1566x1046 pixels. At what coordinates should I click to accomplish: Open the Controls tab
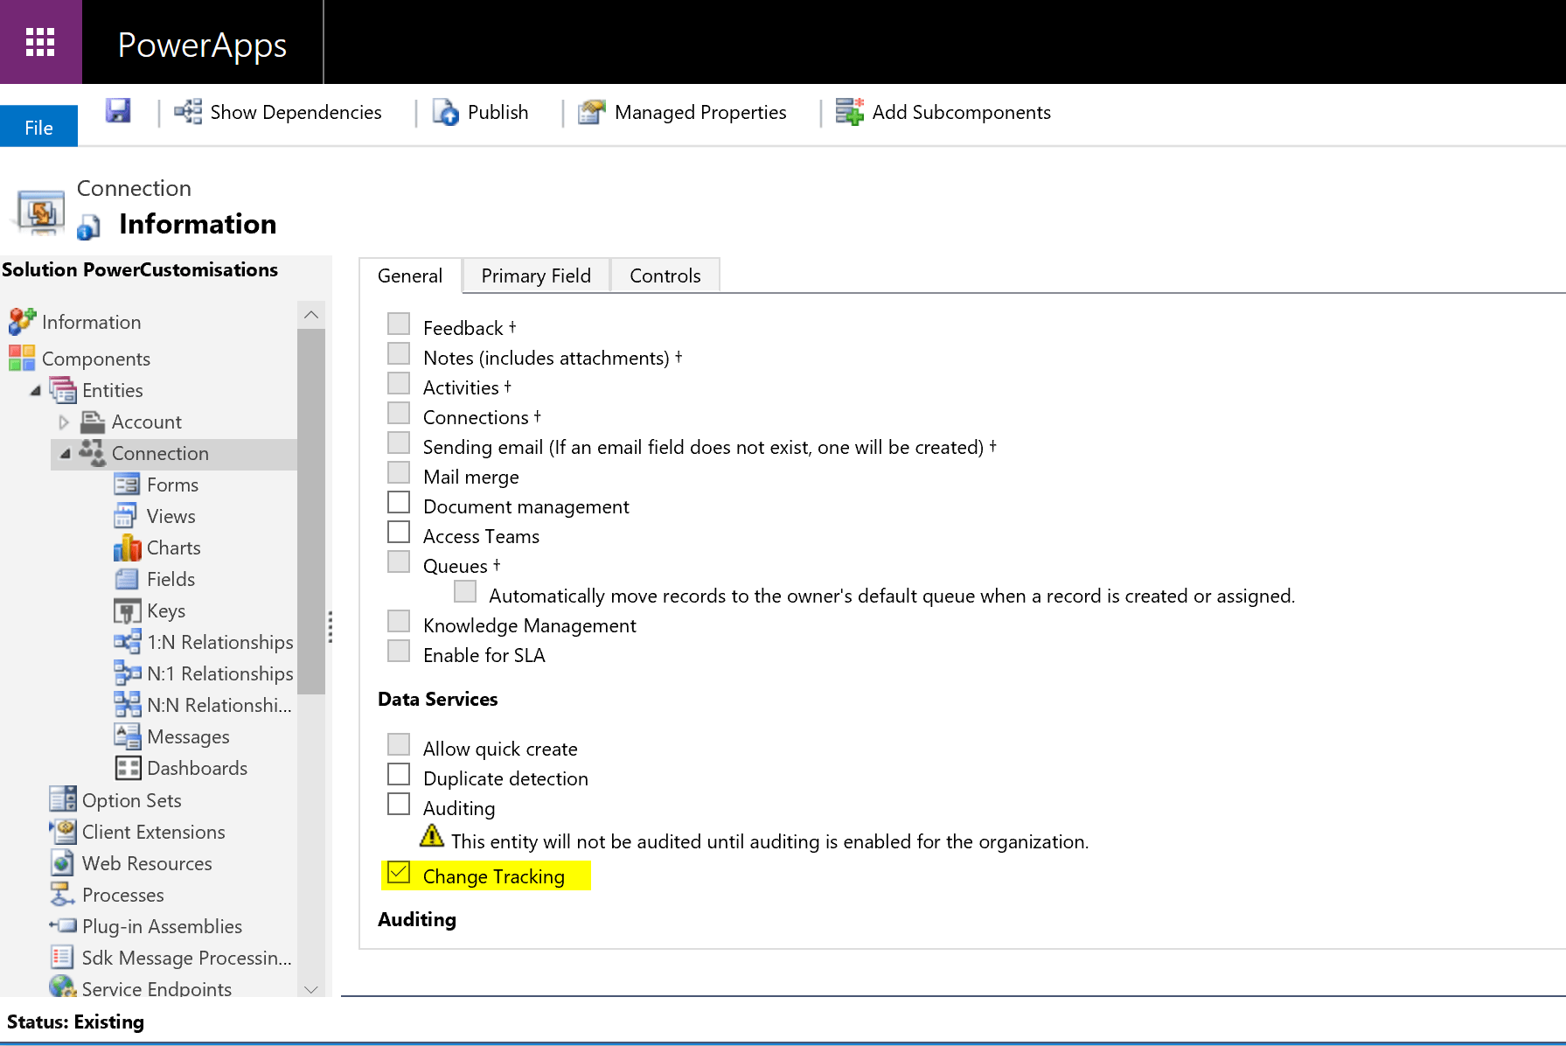click(665, 276)
